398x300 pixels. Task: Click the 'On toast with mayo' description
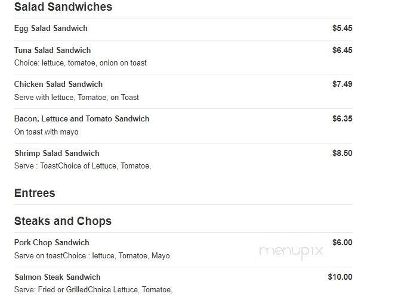pos(46,132)
